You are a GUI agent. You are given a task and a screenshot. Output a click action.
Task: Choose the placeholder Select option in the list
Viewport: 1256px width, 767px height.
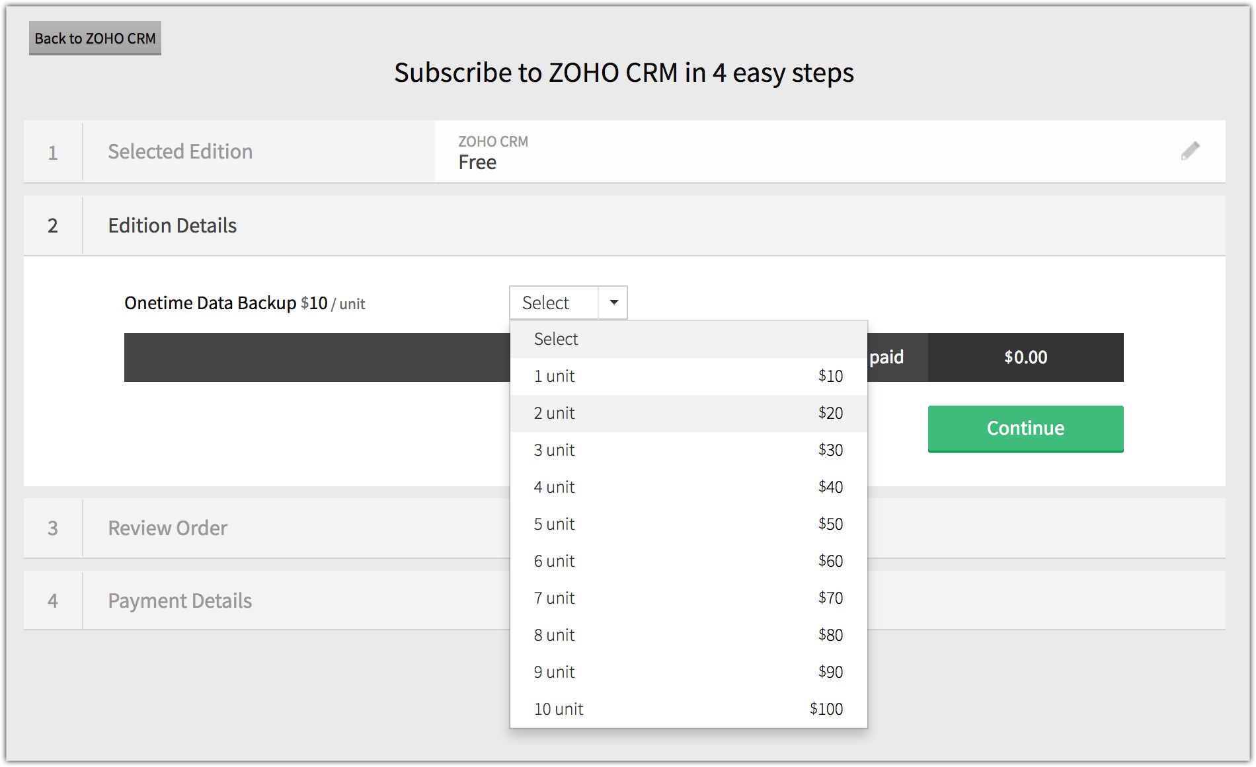pos(689,340)
